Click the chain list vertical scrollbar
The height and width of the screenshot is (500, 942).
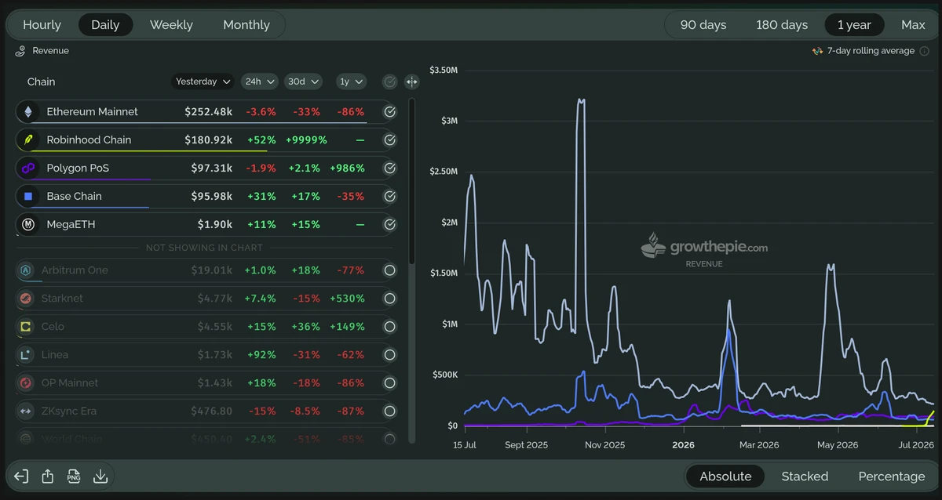click(x=411, y=181)
